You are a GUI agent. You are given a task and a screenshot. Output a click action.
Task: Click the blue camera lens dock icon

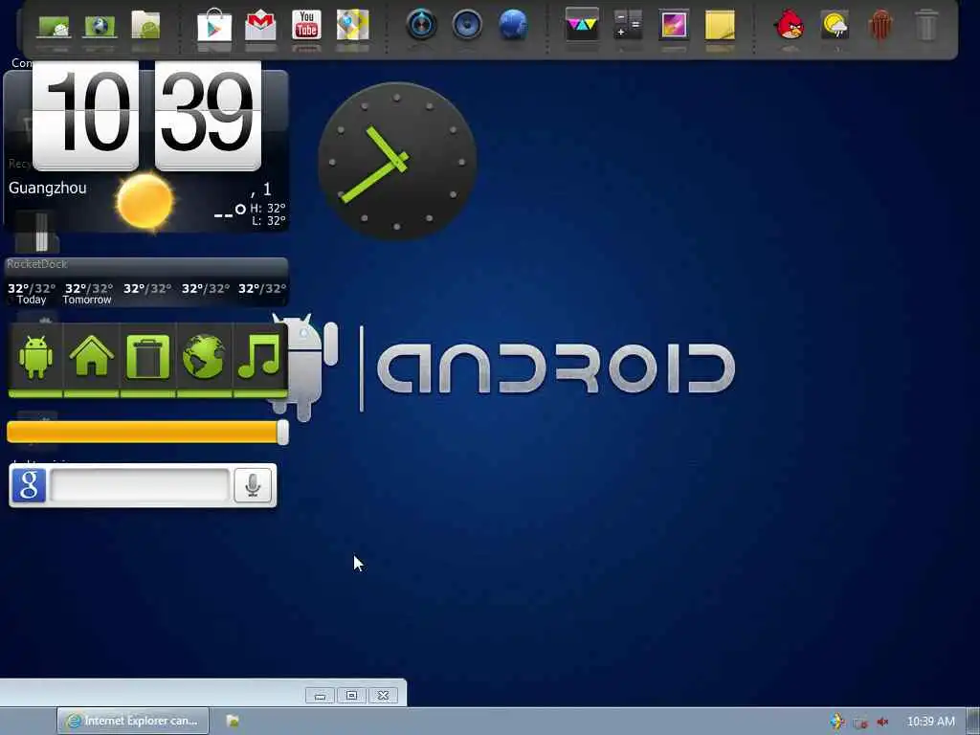click(x=421, y=25)
